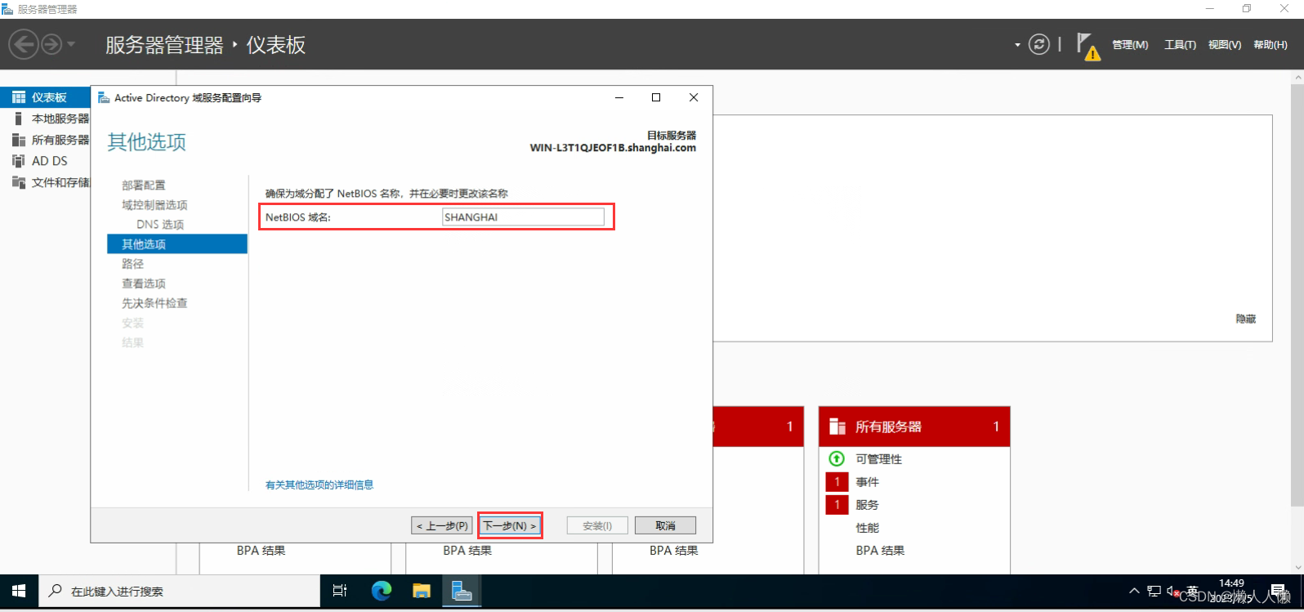Click the Server Manager forward navigation arrow
The width and height of the screenshot is (1304, 612).
51,44
